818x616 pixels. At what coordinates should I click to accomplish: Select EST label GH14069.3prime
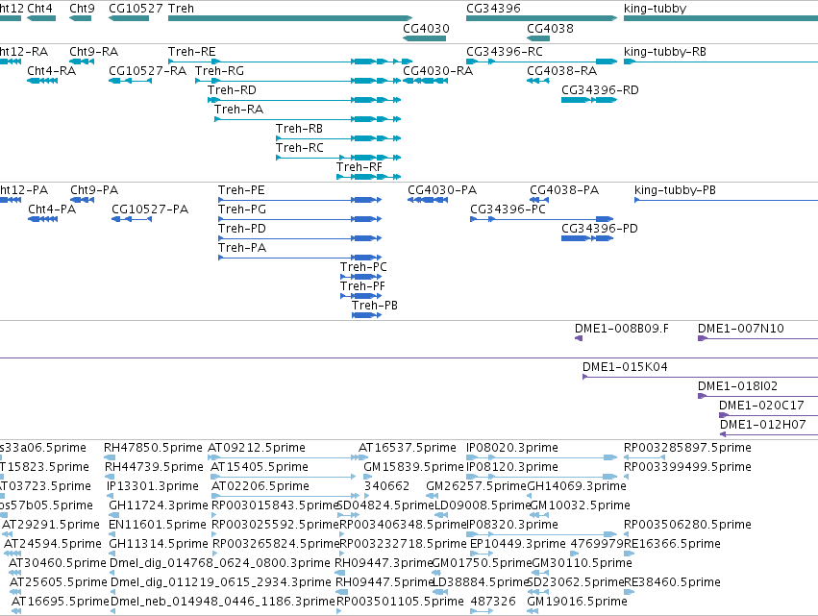pos(577,486)
